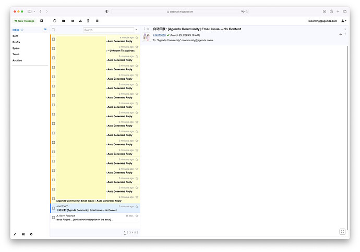Star the Inbox folder

[22, 30]
